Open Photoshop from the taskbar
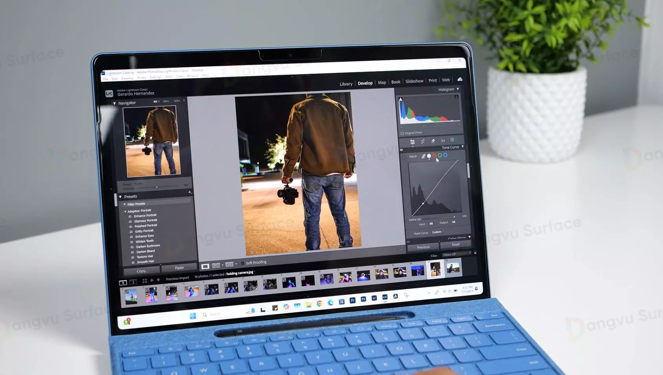The image size is (663, 375). (363, 299)
